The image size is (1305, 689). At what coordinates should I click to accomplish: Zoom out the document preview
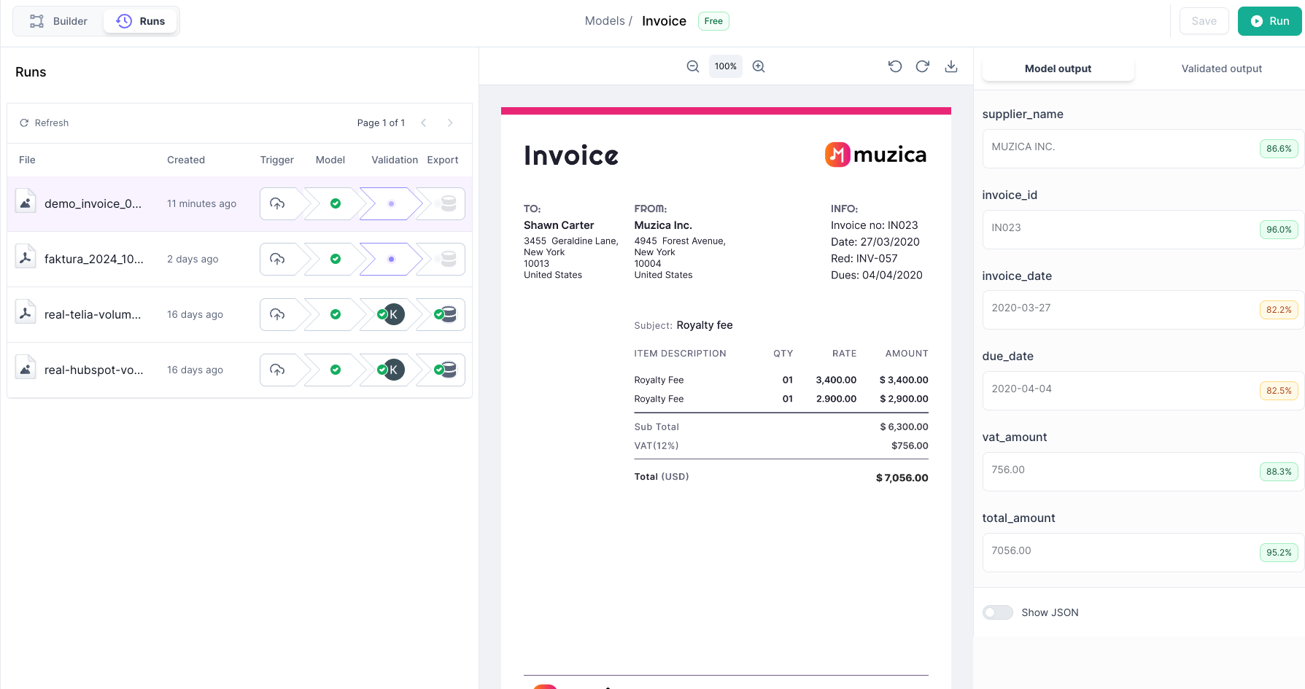693,66
